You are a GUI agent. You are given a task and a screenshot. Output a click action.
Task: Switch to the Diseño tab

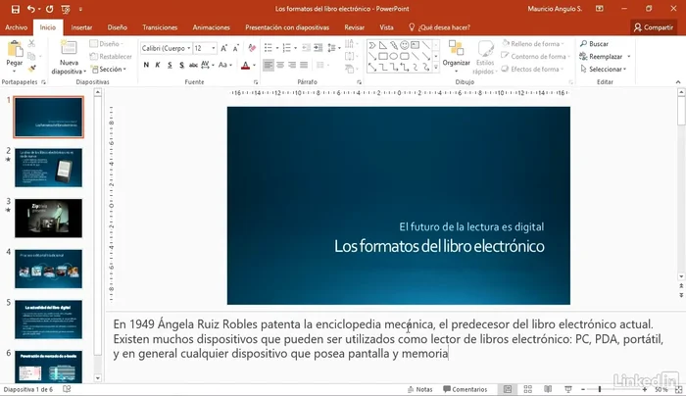point(118,27)
